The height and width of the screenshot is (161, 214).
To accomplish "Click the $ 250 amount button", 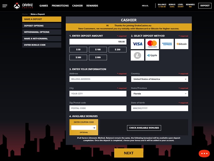I will [x=117, y=49].
